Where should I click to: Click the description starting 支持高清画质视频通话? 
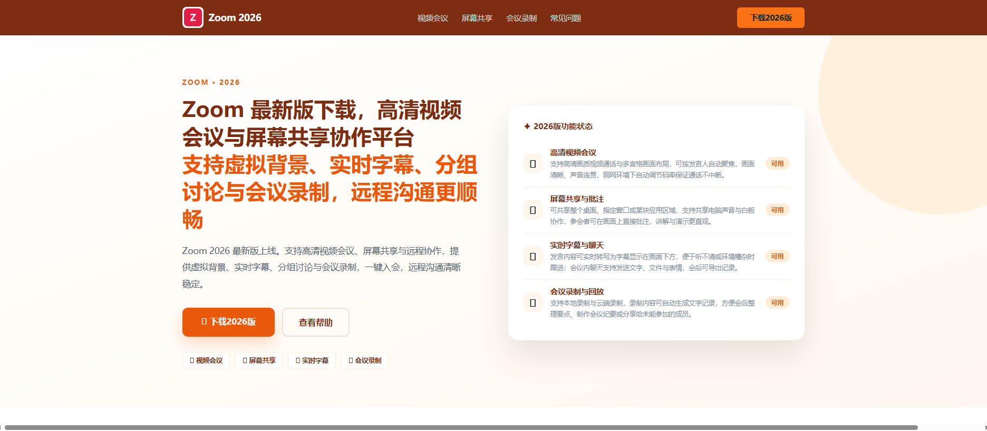pyautogui.click(x=652, y=169)
